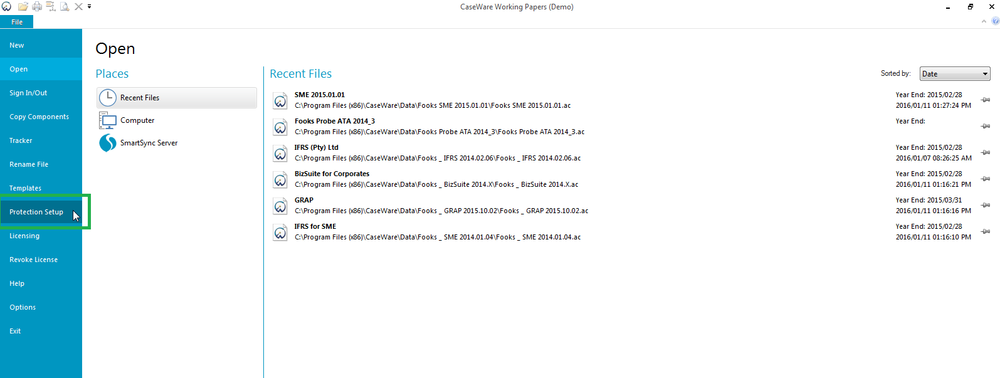This screenshot has height=378, width=1000.
Task: Select SmartSync Server under Places
Action: [x=177, y=143]
